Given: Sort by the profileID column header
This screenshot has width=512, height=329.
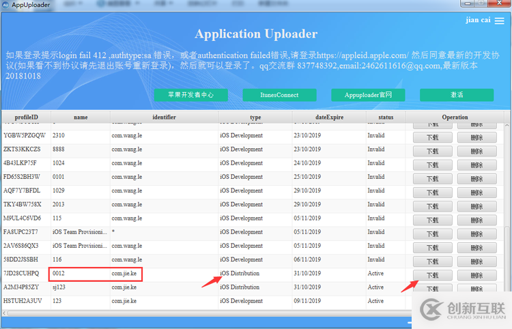Looking at the screenshot, I should click(x=26, y=117).
